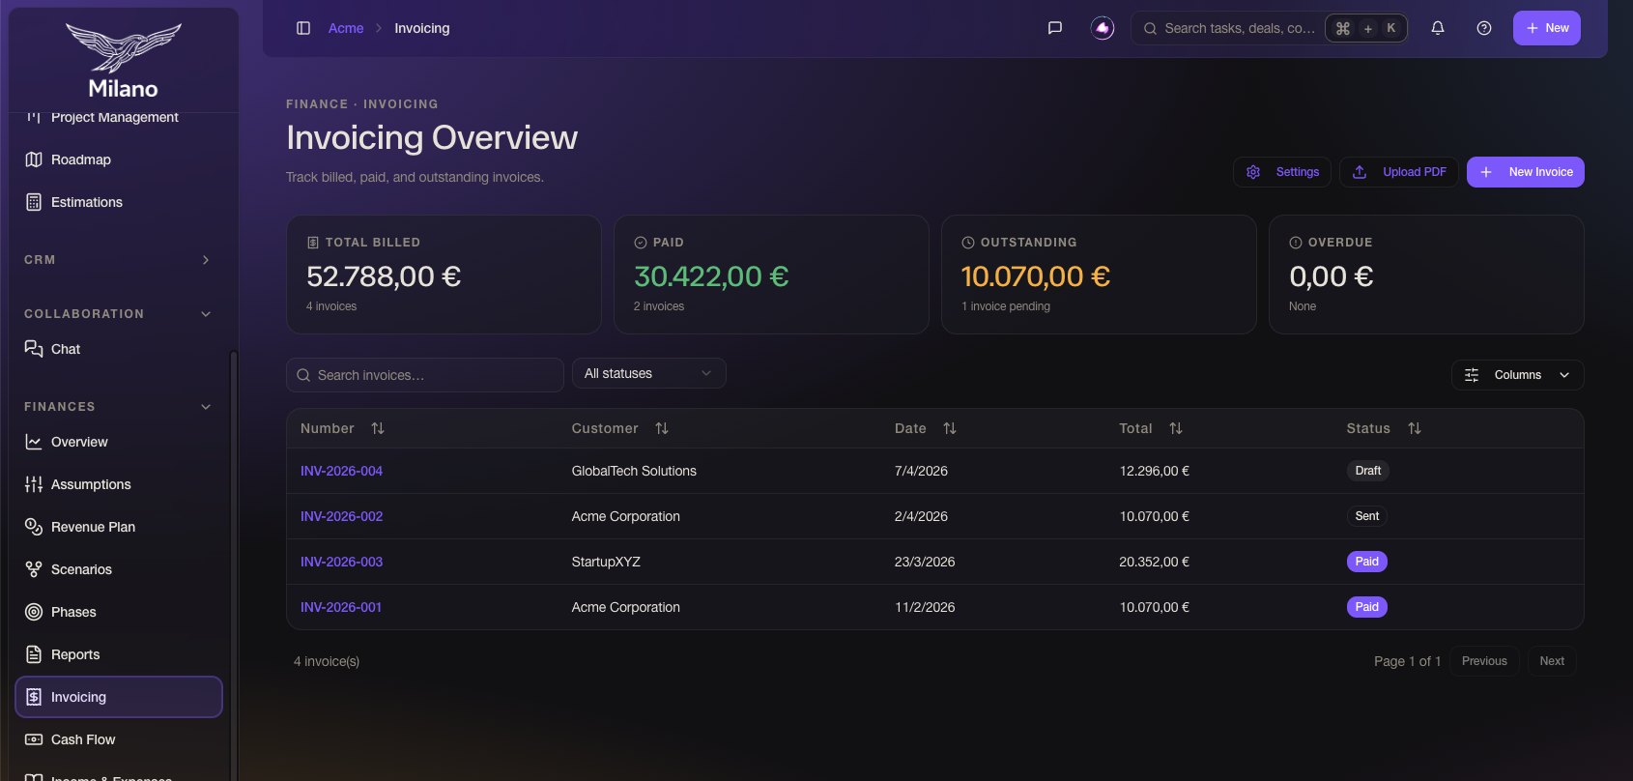Open Revenue Plan in sidebar
The height and width of the screenshot is (781, 1633).
(119, 527)
